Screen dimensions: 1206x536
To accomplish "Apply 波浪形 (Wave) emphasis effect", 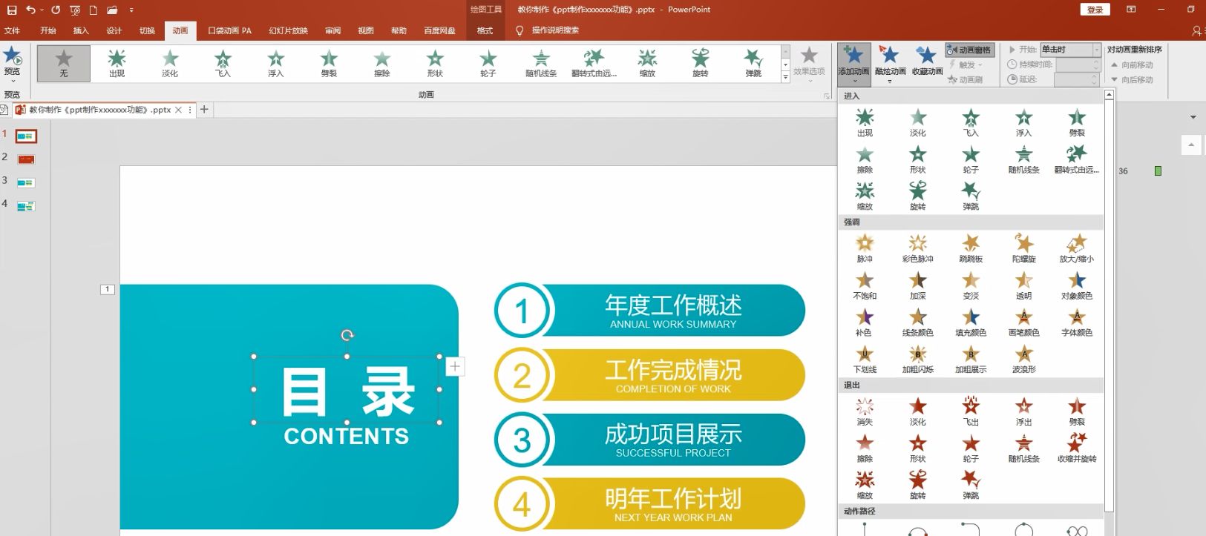I will click(1023, 360).
